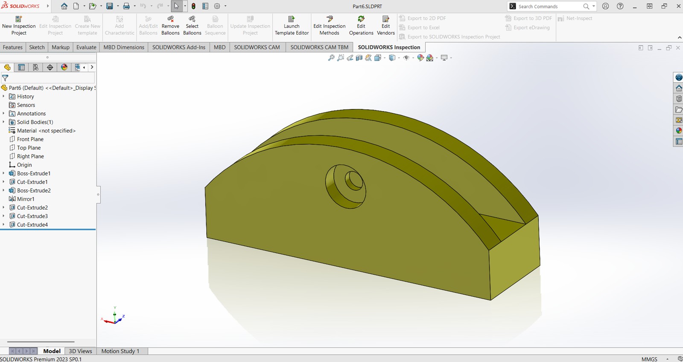The height and width of the screenshot is (362, 683).
Task: Select the Section View icon
Action: click(359, 58)
